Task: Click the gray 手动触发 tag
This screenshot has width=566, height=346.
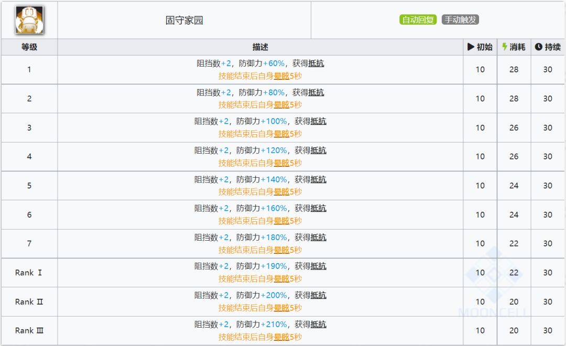Action: point(460,20)
